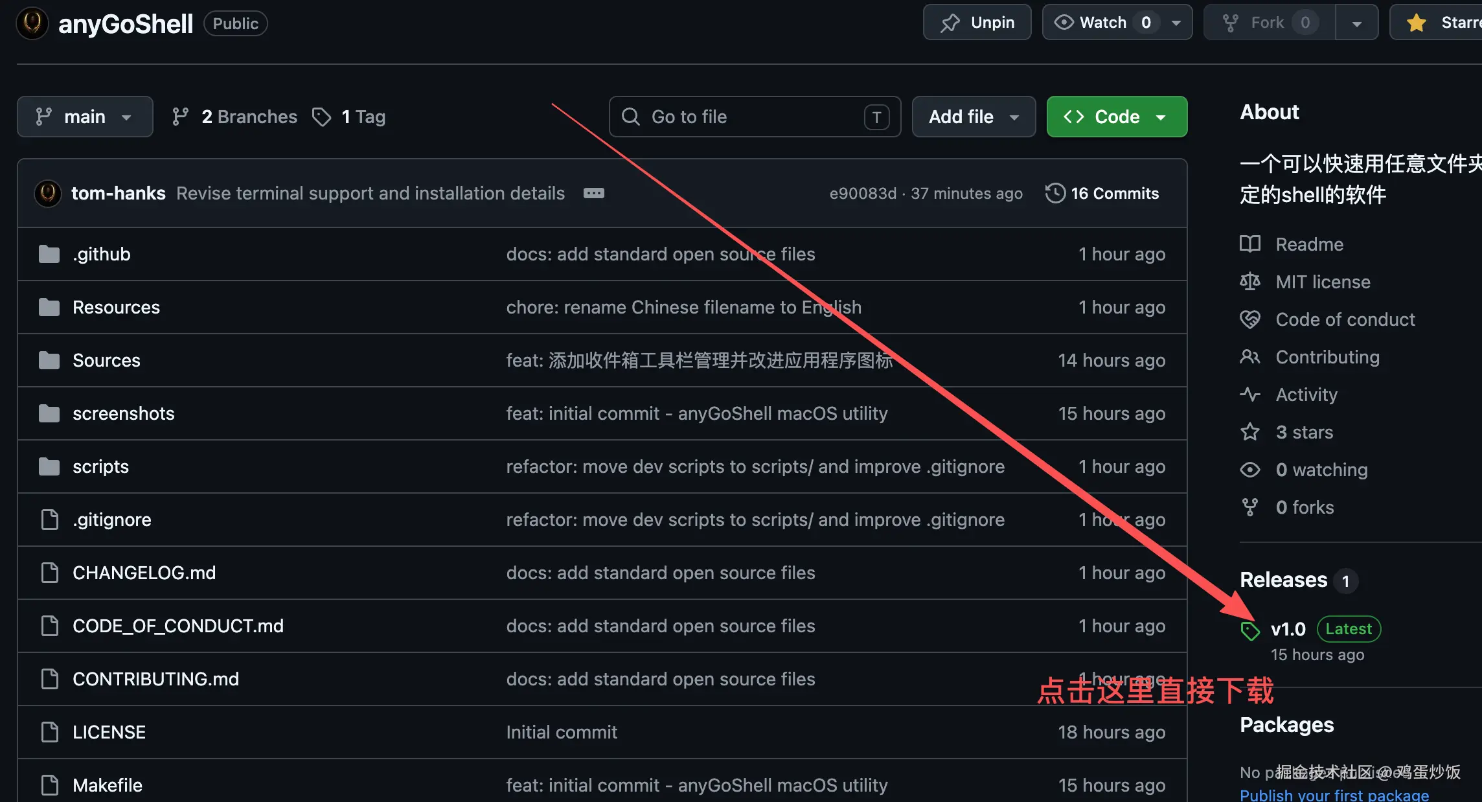This screenshot has height=802, width=1482.
Task: Click the Activity pulse icon
Action: click(1249, 395)
